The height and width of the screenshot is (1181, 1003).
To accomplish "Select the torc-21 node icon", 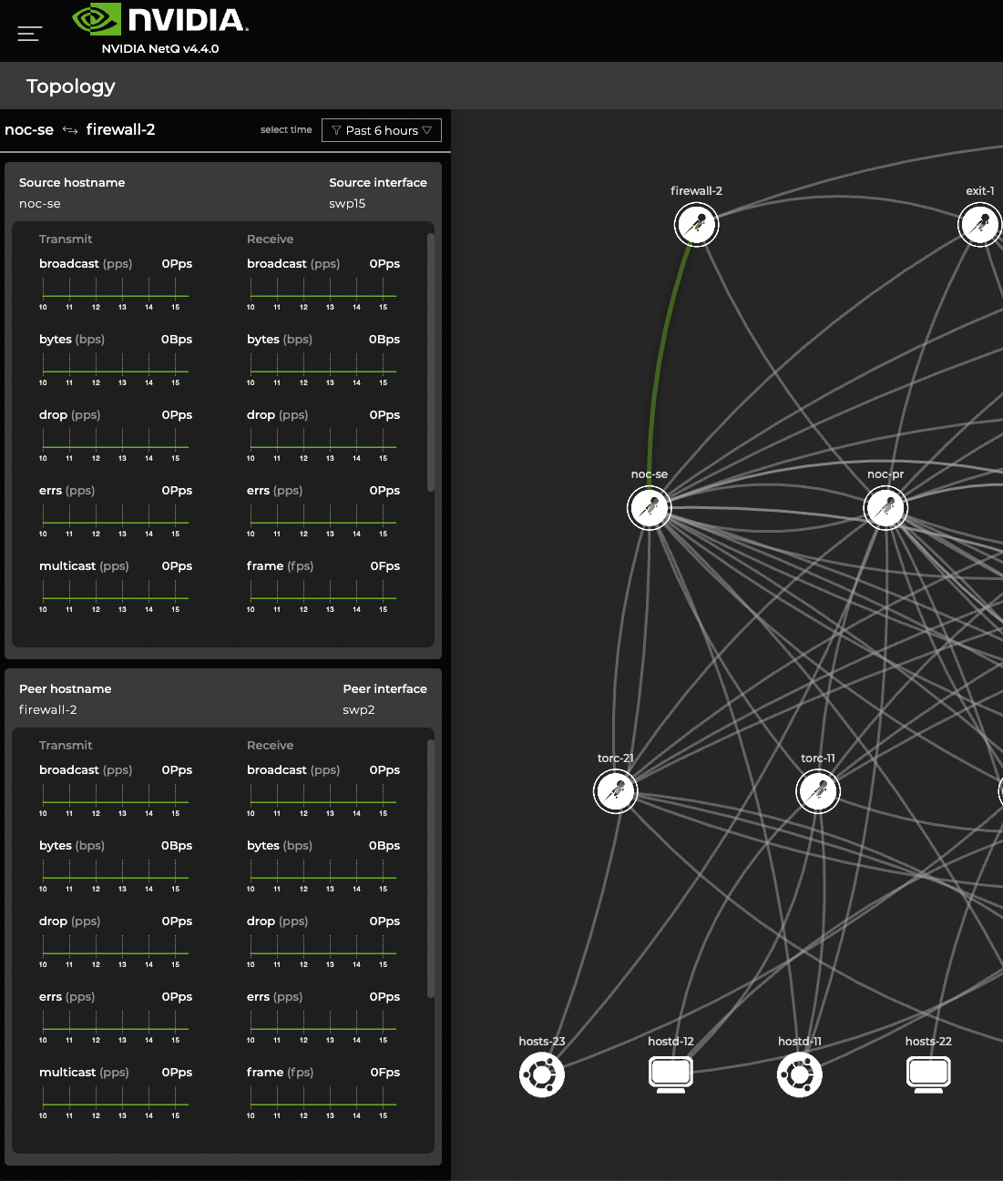I will [616, 790].
